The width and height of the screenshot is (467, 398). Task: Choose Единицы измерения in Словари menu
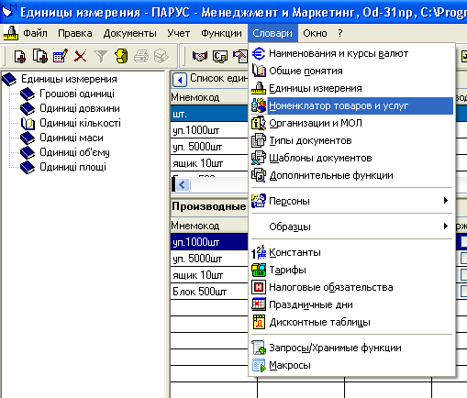point(351,88)
